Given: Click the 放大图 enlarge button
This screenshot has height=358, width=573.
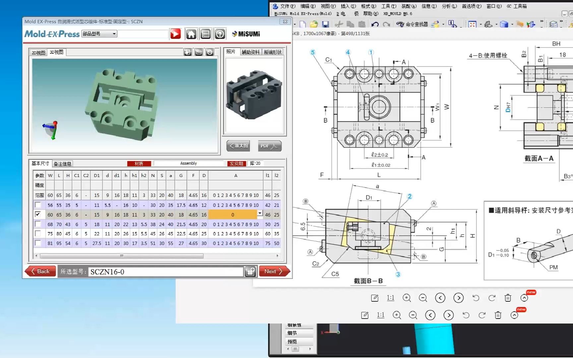Looking at the screenshot, I should pos(238,146).
